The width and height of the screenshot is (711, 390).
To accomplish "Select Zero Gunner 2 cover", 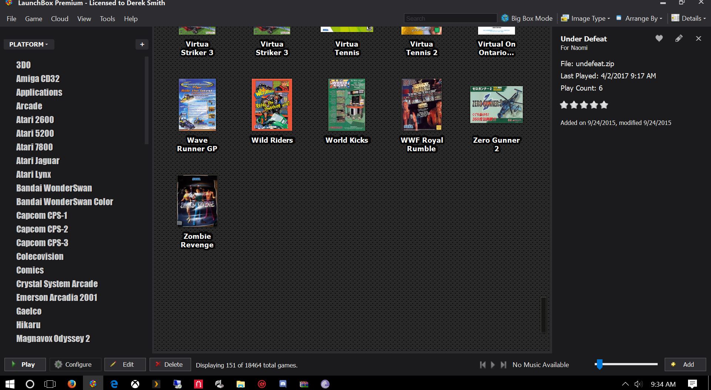I will [x=497, y=105].
